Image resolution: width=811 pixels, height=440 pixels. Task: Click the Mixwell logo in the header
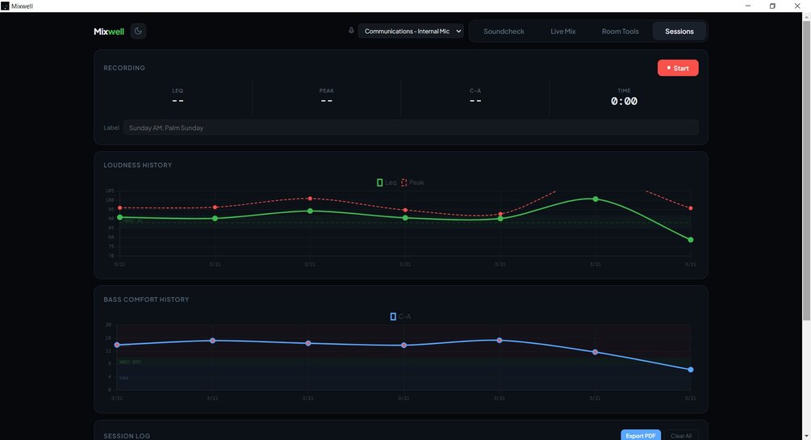[x=109, y=31]
